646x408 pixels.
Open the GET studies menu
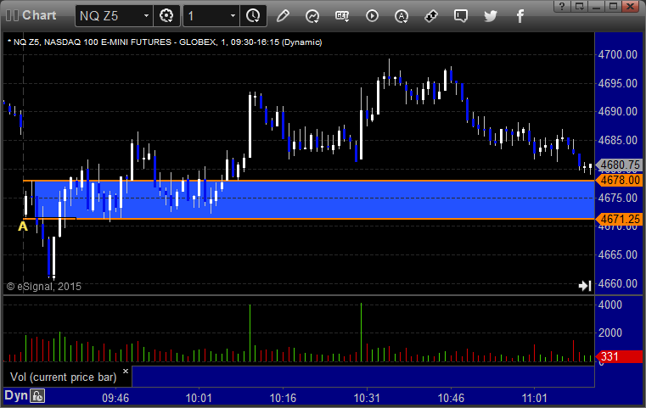click(x=342, y=16)
